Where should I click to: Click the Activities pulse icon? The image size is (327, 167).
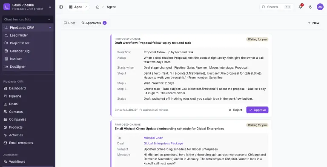5,135
